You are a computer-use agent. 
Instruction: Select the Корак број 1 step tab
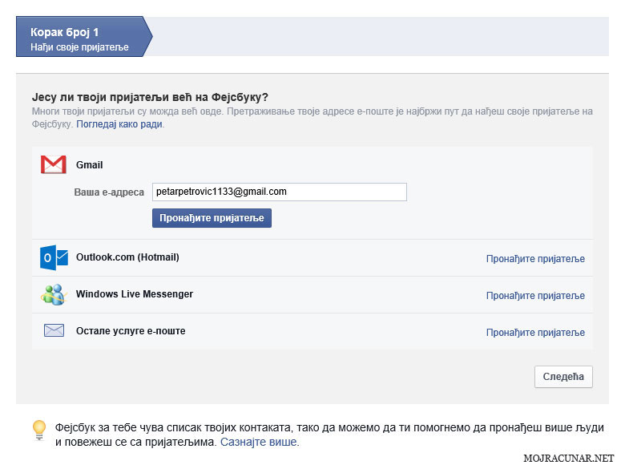(84, 37)
